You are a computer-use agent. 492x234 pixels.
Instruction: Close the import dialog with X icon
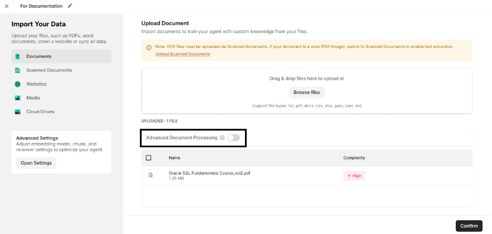[7, 6]
